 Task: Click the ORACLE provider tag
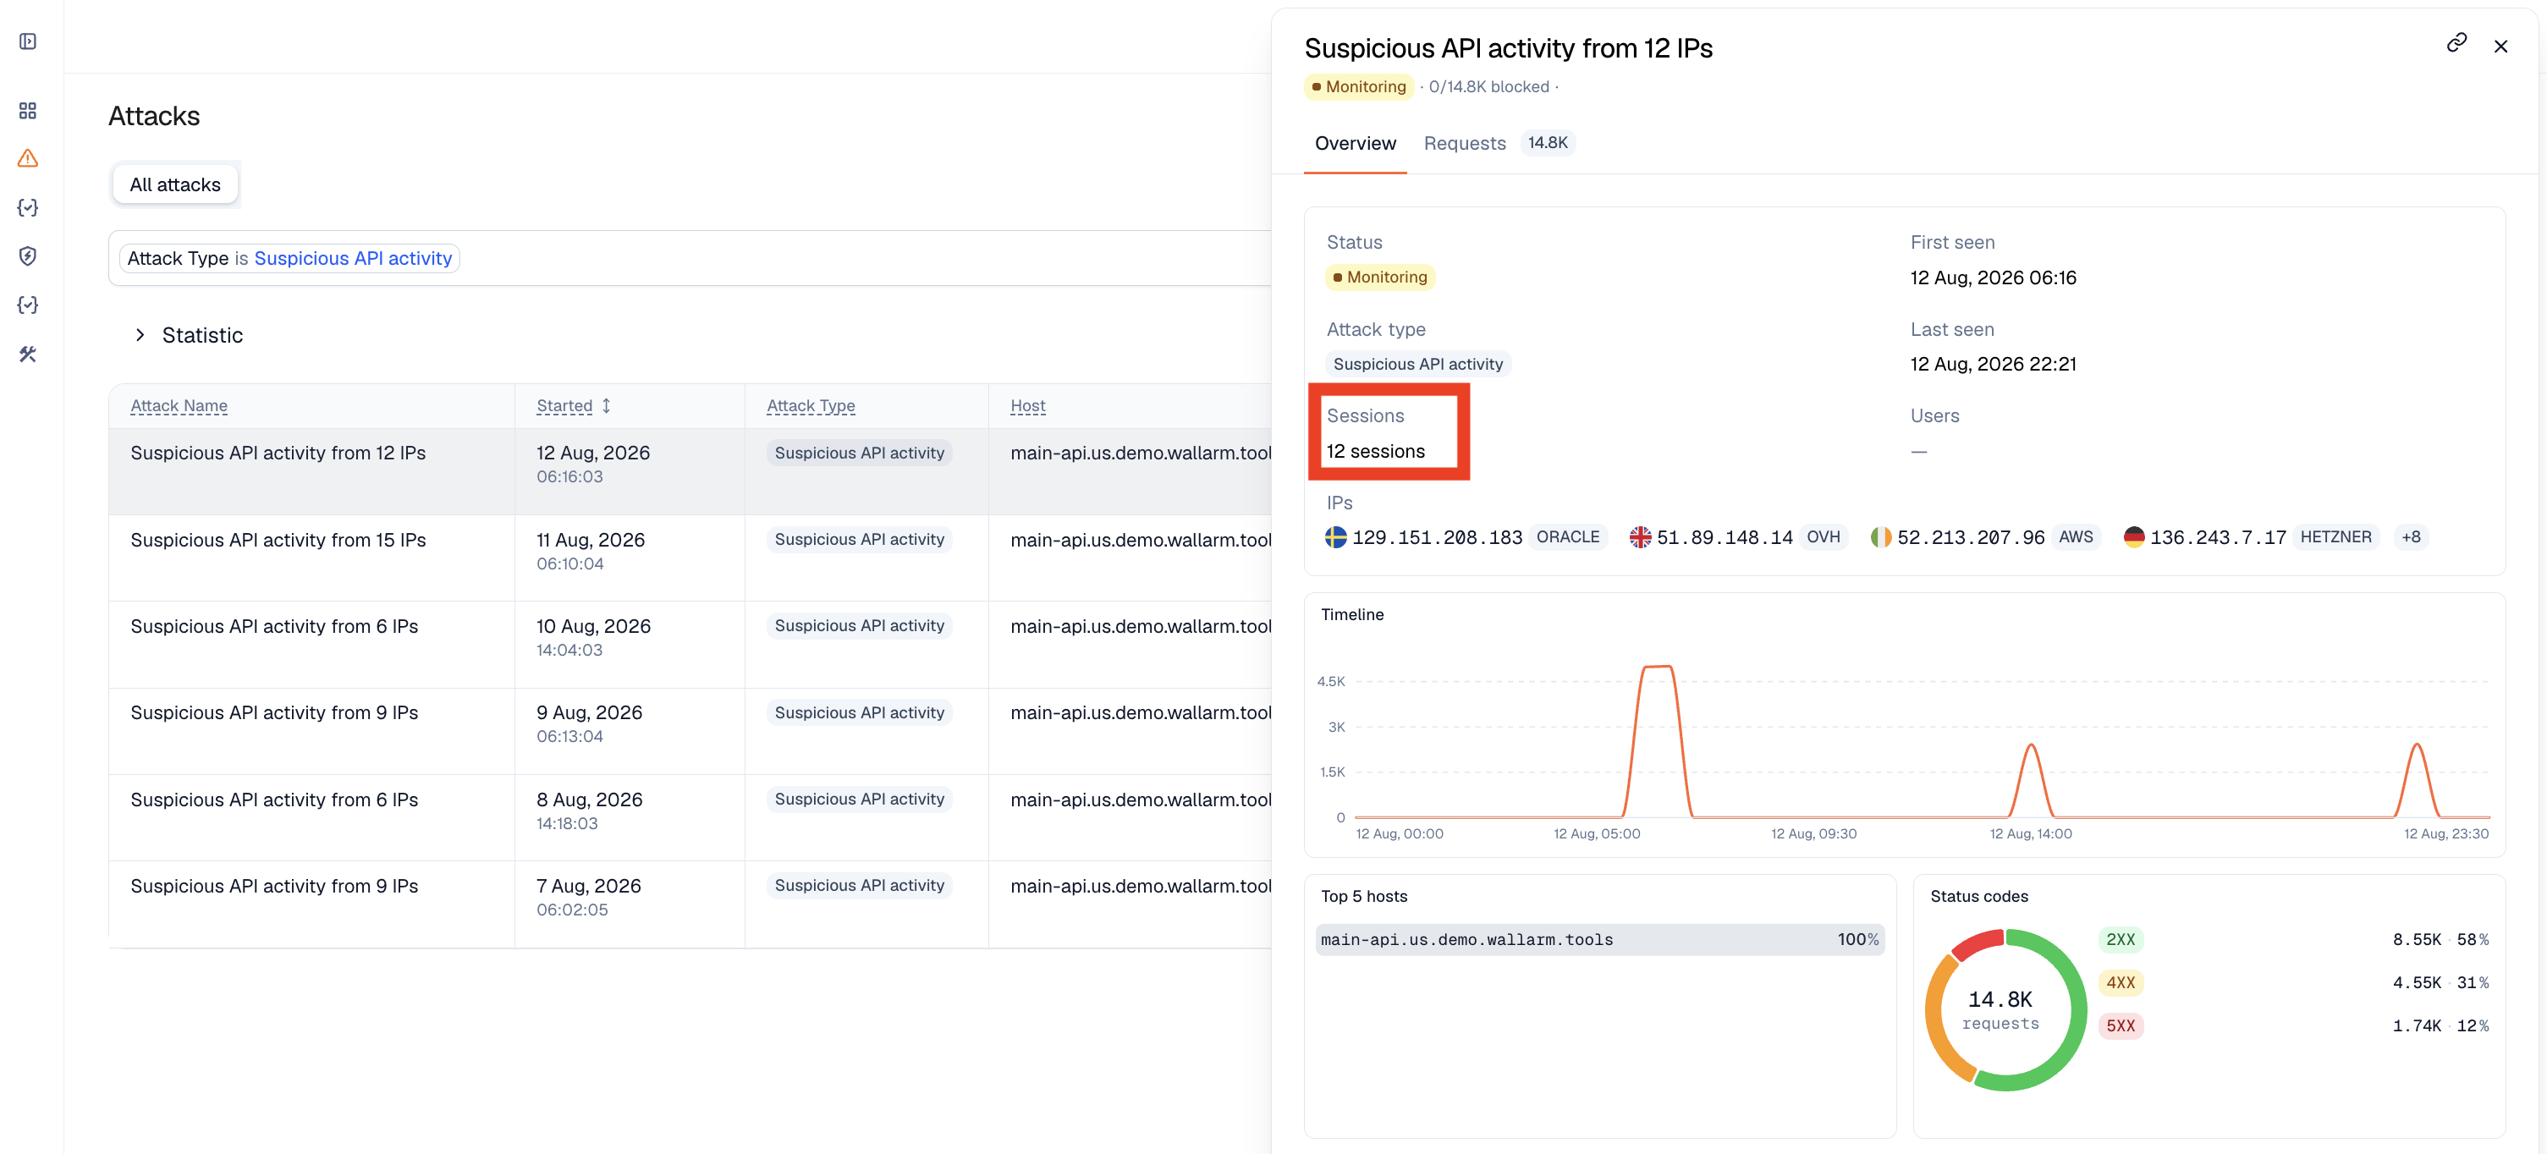[x=1567, y=537]
